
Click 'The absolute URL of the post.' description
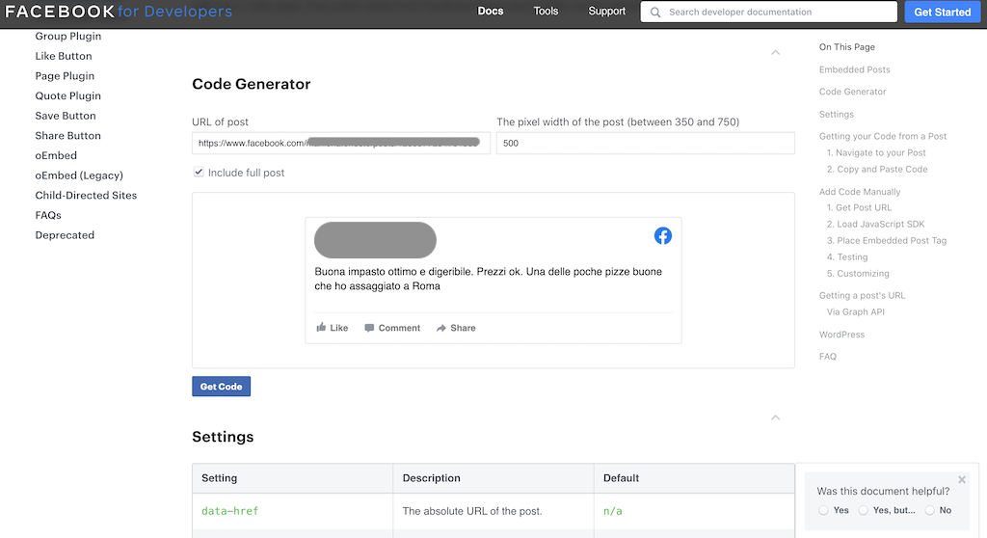tap(472, 511)
